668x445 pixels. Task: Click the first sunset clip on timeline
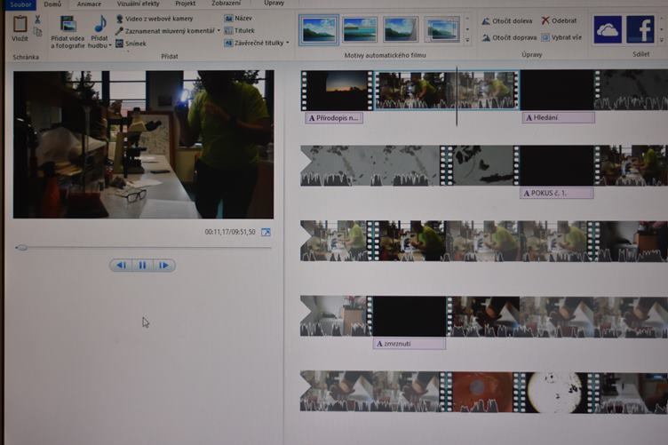337,91
